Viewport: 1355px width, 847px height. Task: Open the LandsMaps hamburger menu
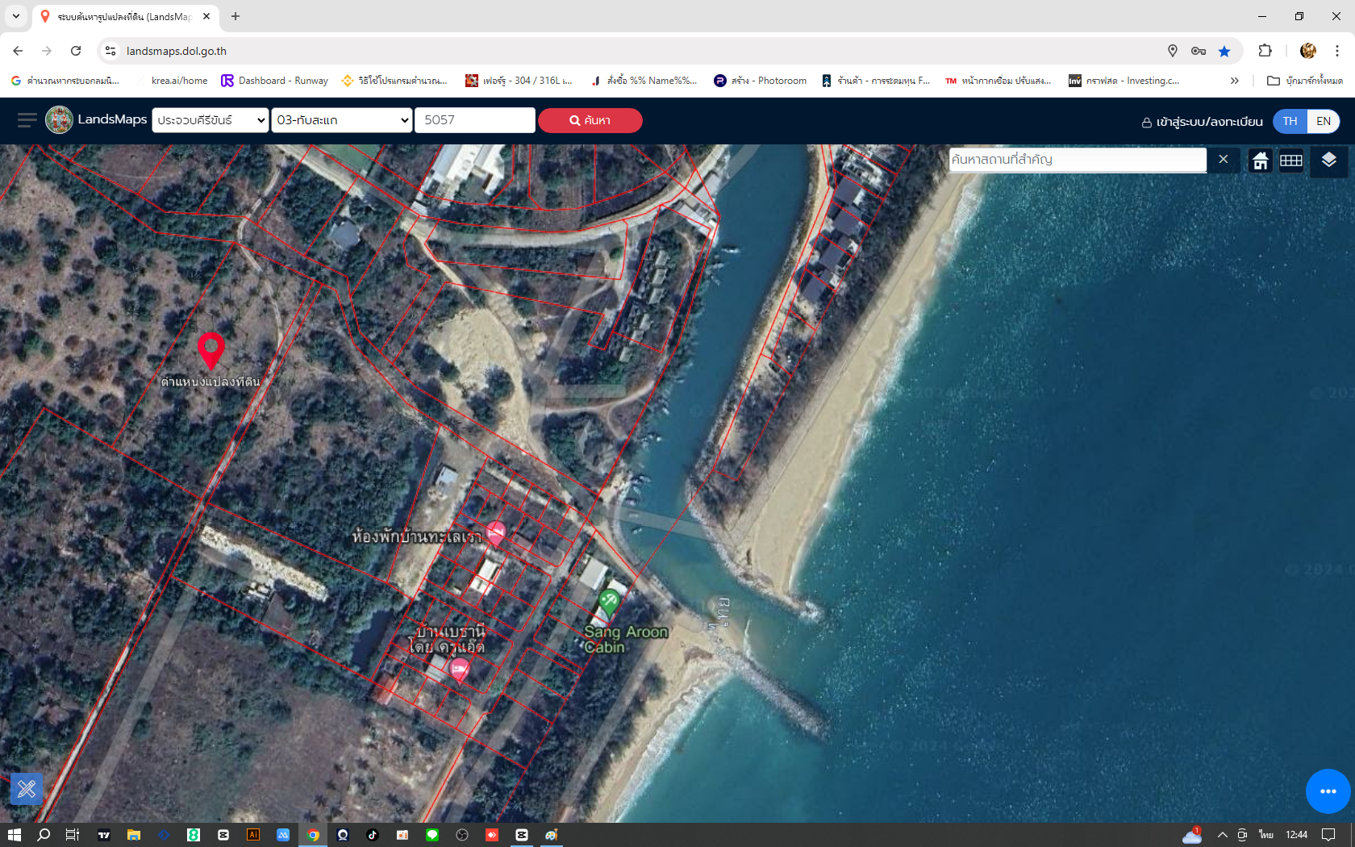27,120
